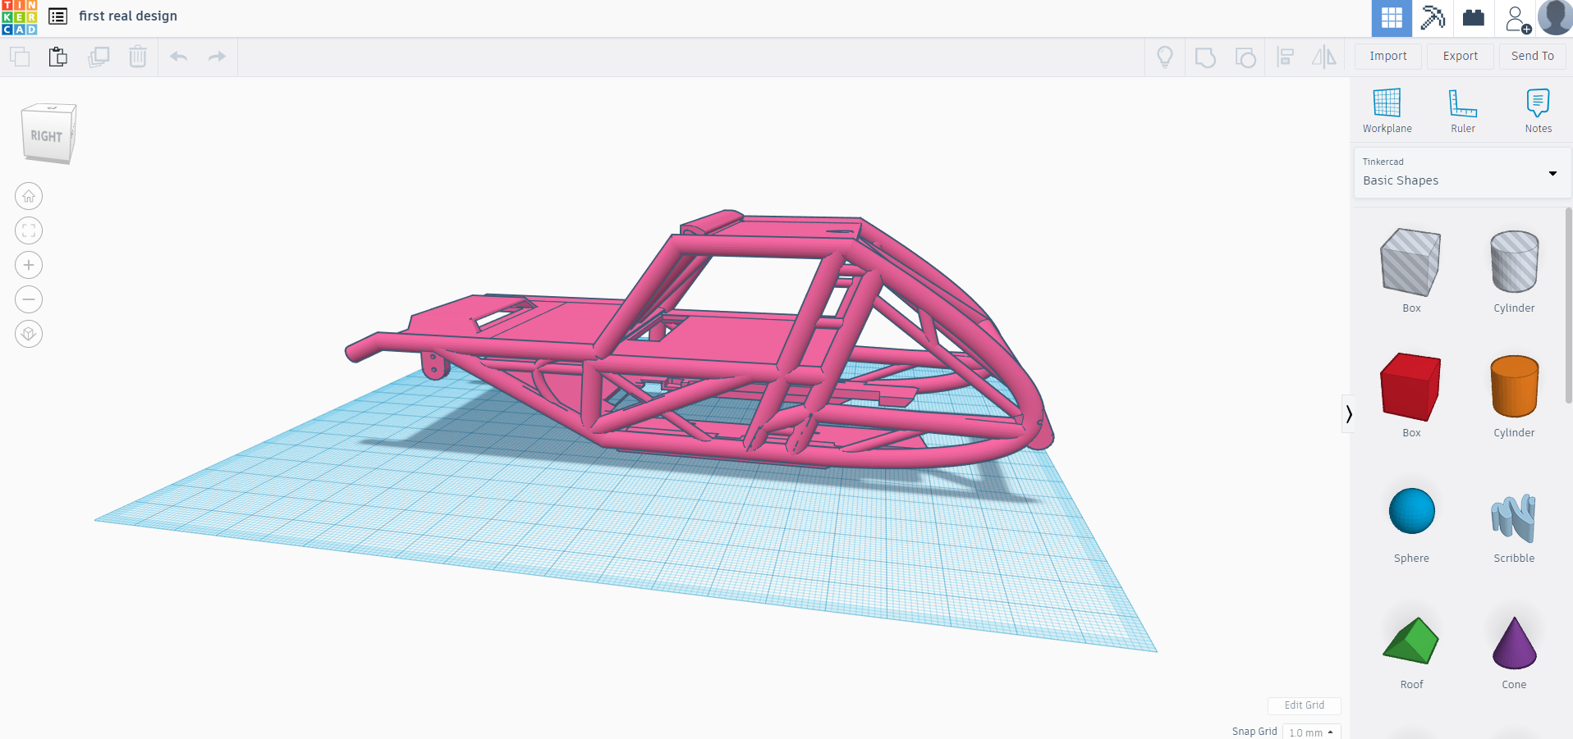Open the Bricks mode

click(1474, 18)
